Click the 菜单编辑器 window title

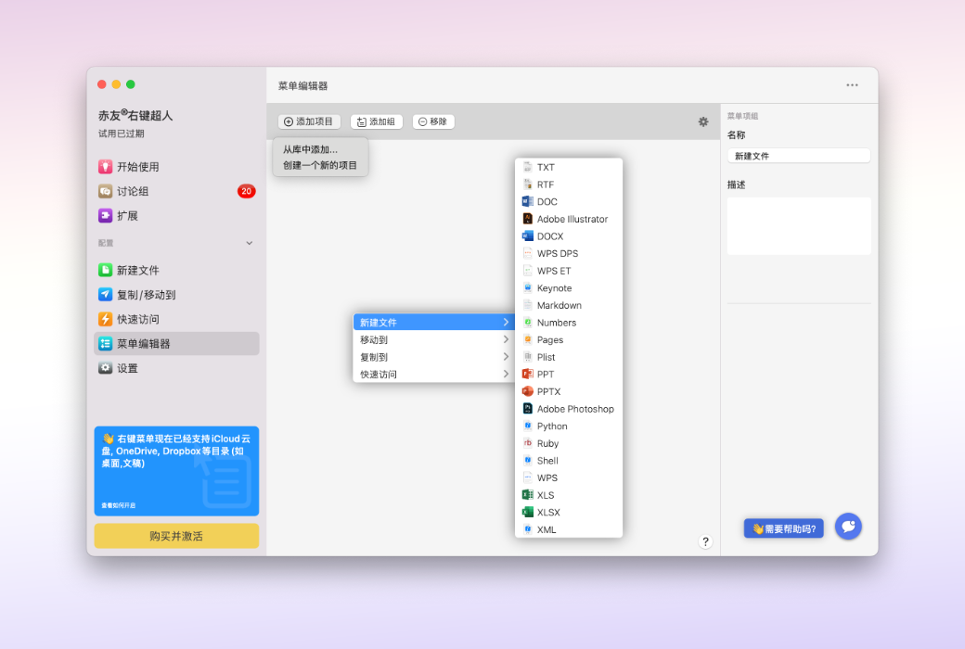point(302,85)
